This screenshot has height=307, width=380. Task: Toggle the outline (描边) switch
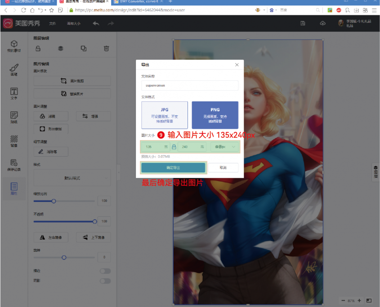[x=105, y=271]
